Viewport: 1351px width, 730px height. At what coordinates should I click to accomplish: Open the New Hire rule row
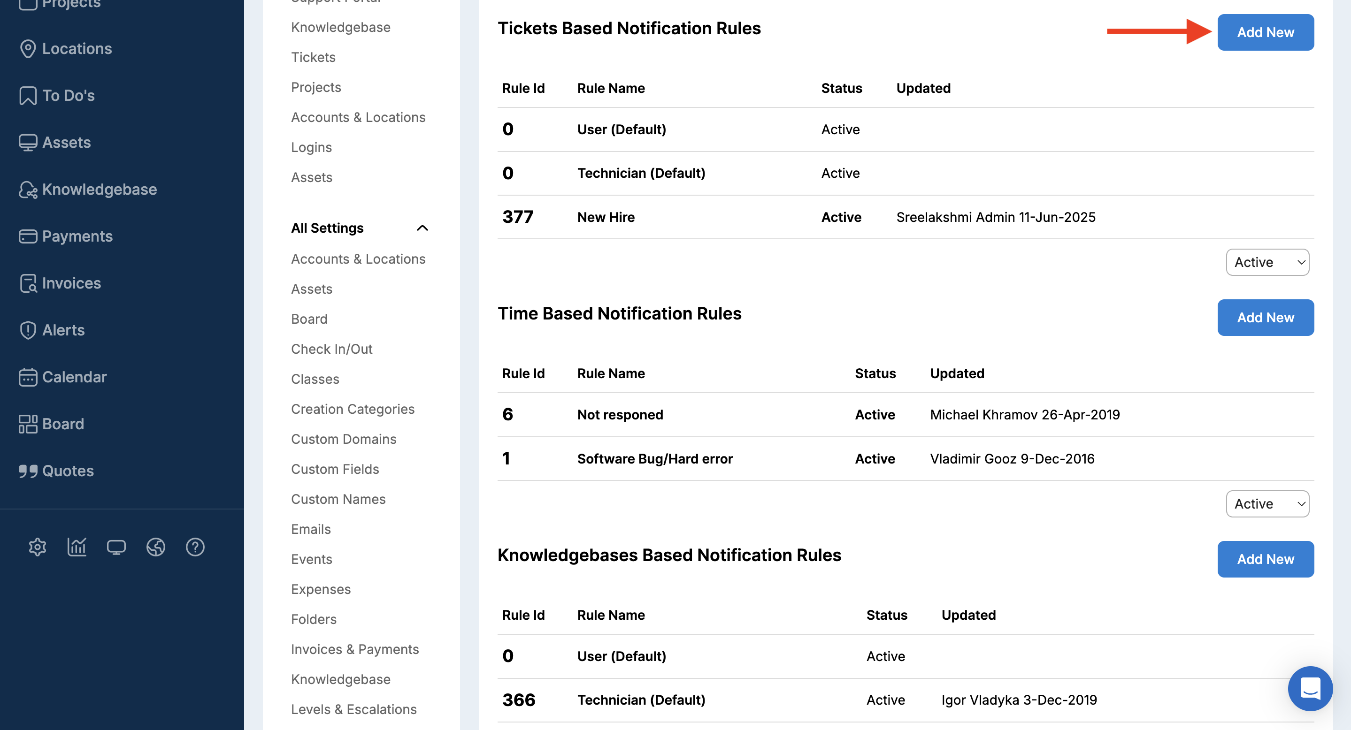tap(606, 217)
